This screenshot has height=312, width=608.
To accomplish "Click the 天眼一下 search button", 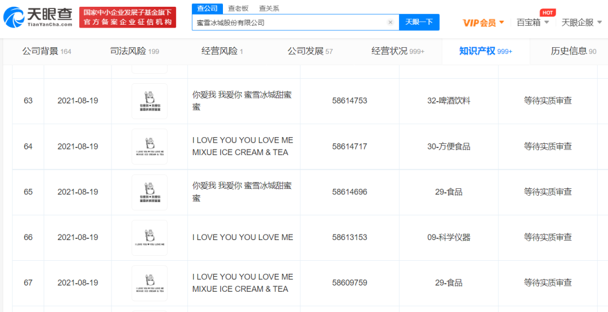I will [419, 22].
